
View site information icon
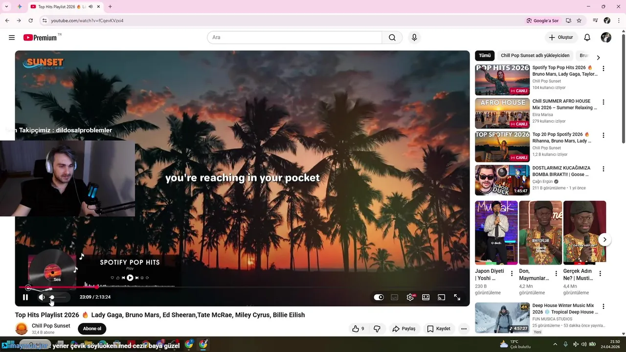tap(44, 21)
